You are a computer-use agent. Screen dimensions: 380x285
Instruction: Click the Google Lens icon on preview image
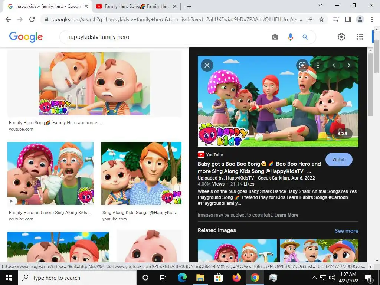[302, 65]
